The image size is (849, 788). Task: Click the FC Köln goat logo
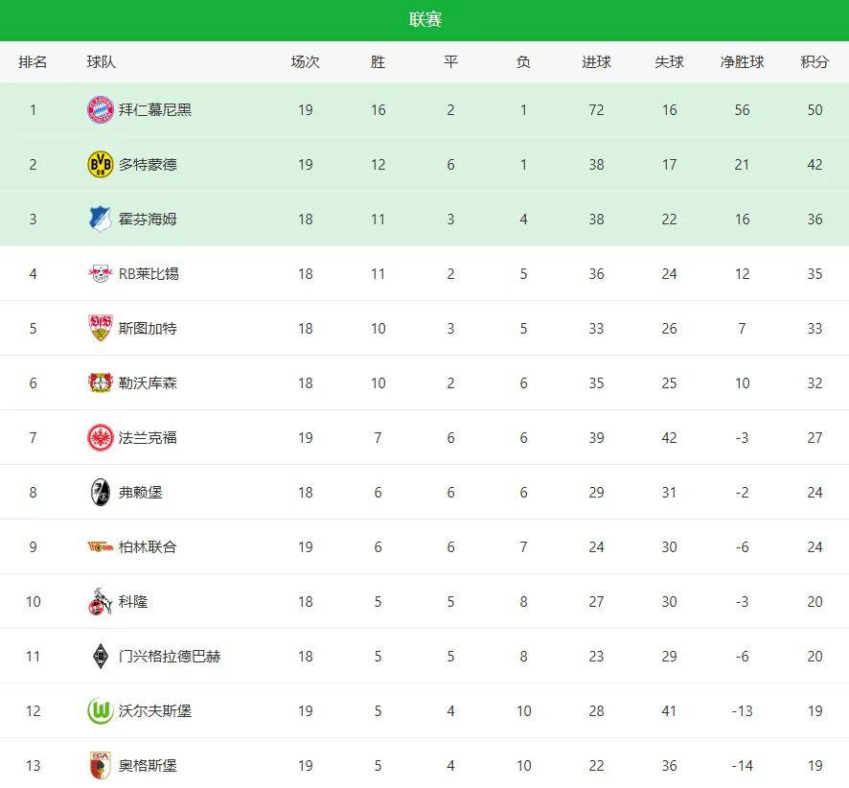coord(101,601)
